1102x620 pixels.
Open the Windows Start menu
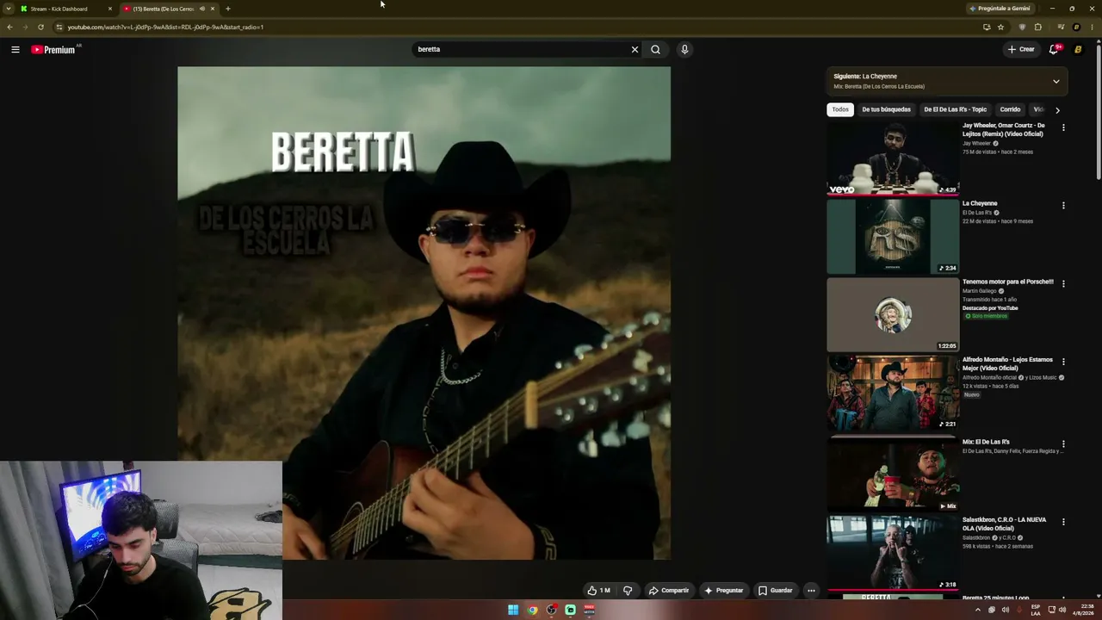click(x=513, y=610)
